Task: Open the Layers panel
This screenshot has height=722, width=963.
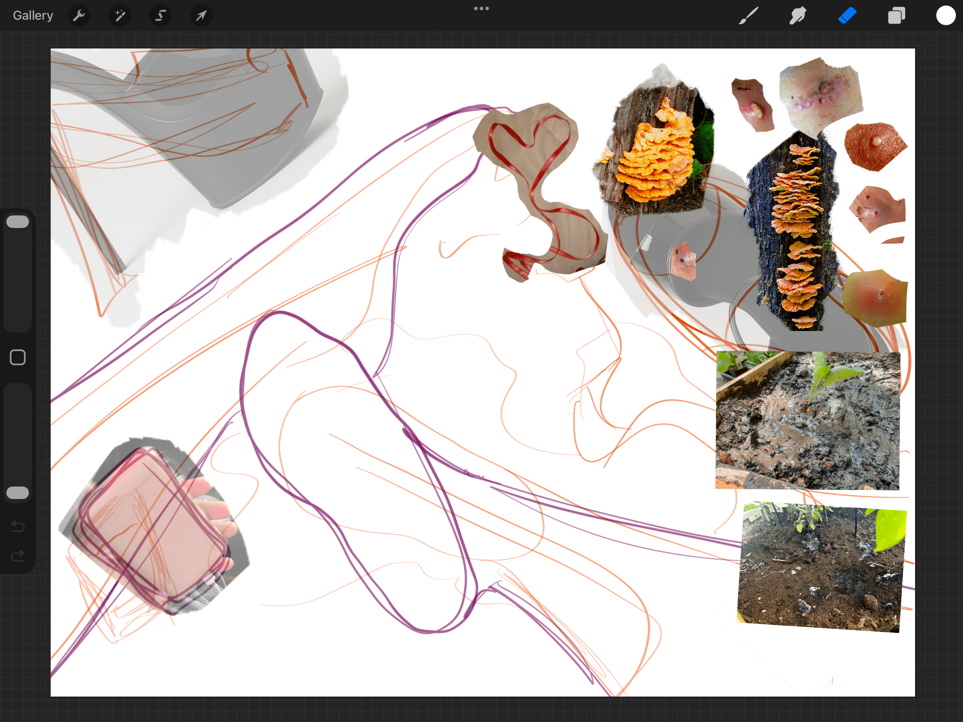Action: (x=896, y=15)
